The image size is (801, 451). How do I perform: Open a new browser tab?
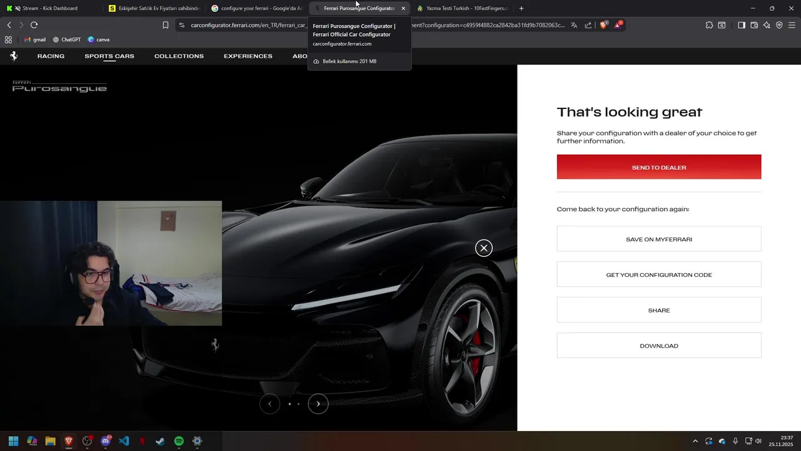pyautogui.click(x=521, y=8)
